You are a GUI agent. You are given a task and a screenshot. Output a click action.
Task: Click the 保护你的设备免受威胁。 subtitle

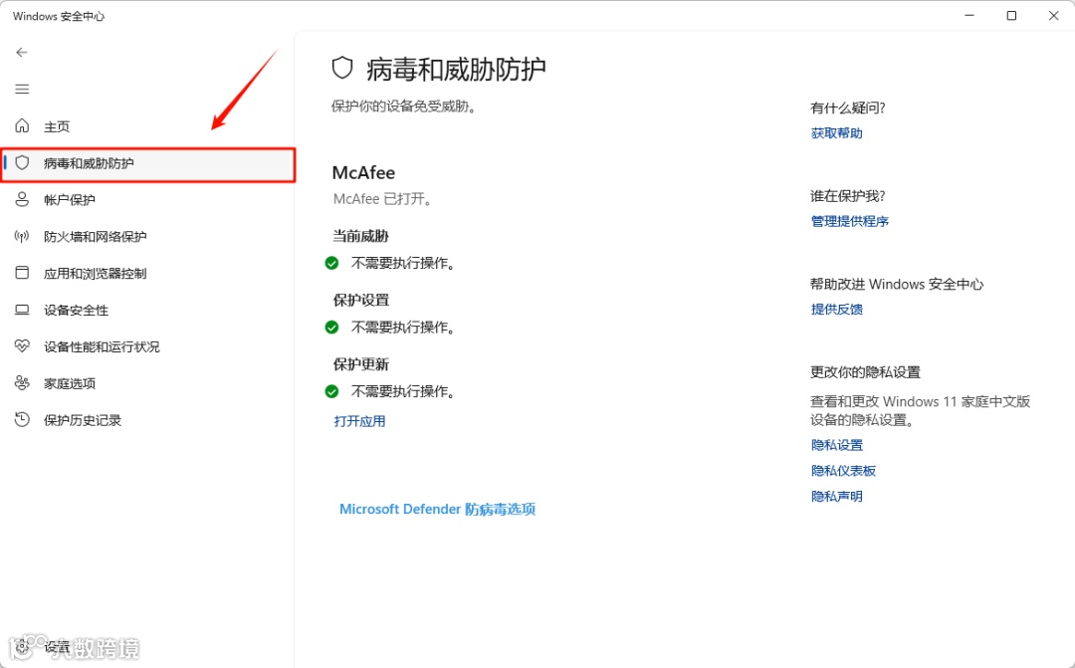tap(404, 107)
